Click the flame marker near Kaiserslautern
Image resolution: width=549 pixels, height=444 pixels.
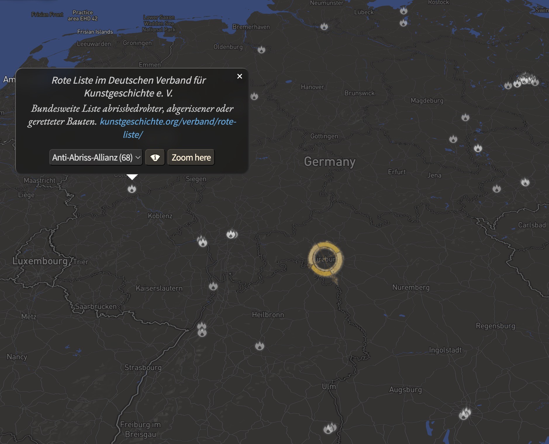pos(213,286)
